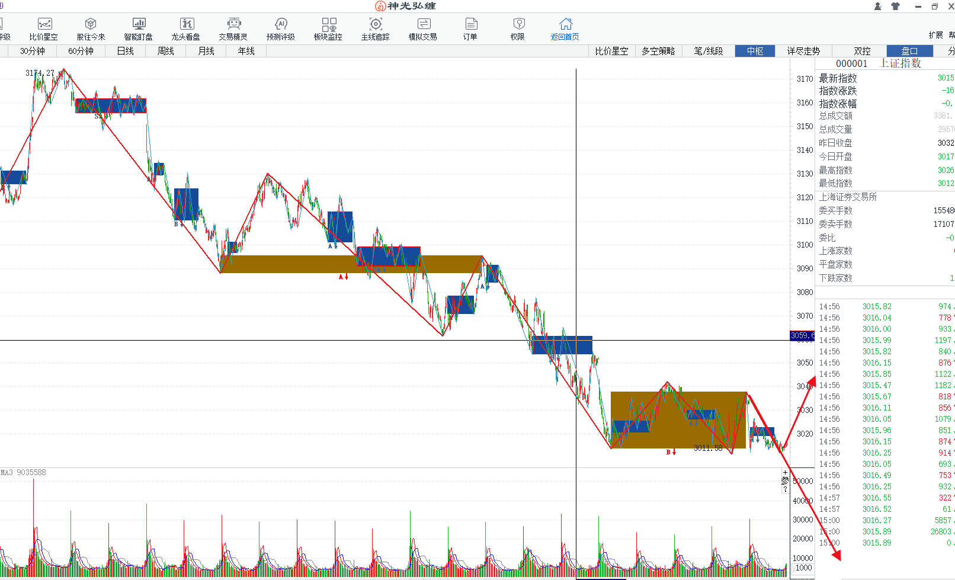Open the skin theme shirt icon
955x580 pixels.
[x=895, y=6]
